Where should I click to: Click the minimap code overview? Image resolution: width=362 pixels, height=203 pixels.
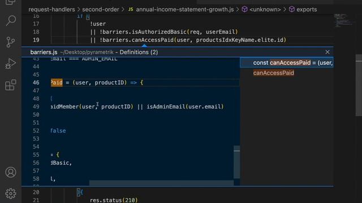click(x=344, y=21)
